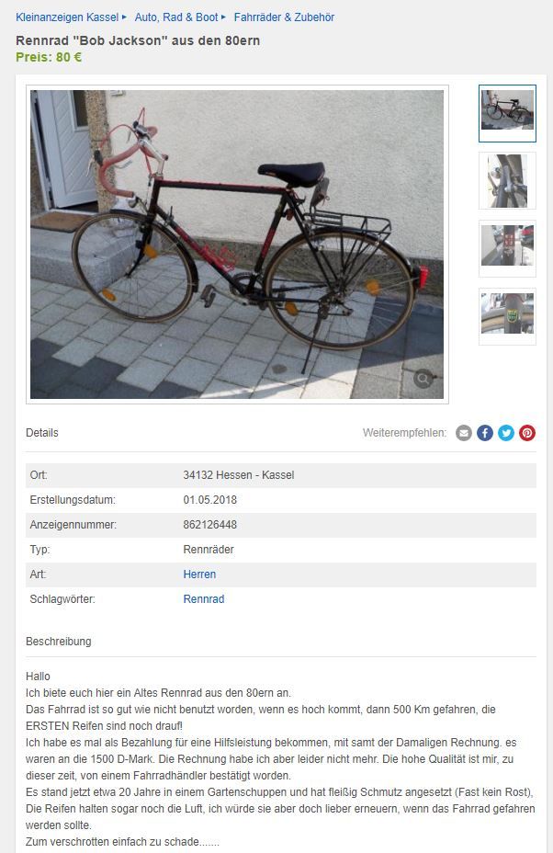This screenshot has height=853, width=553.
Task: Click the Anzeigennummer 862126448 value
Action: (209, 525)
